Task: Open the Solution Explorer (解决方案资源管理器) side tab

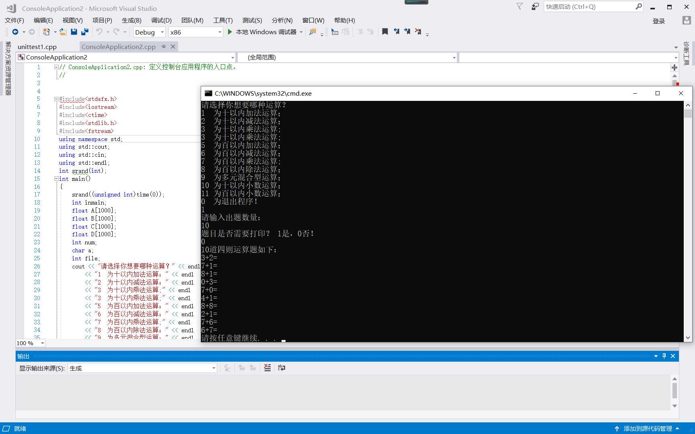Action: click(8, 68)
